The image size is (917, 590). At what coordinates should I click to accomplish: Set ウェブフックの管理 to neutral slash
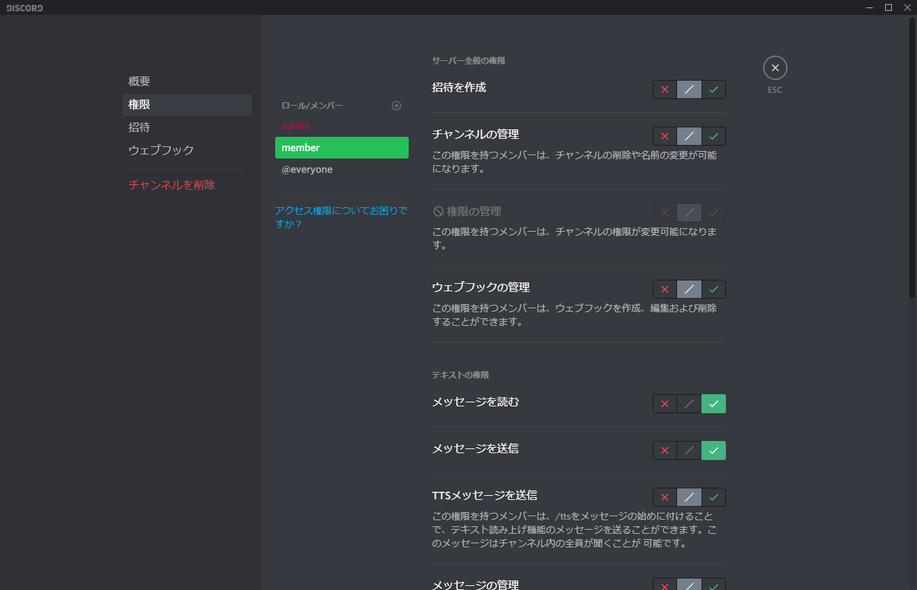(x=689, y=289)
